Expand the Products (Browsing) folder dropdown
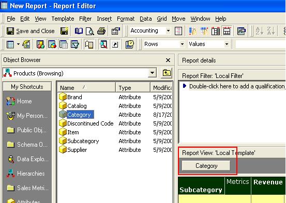286x203 pixels. [152, 73]
